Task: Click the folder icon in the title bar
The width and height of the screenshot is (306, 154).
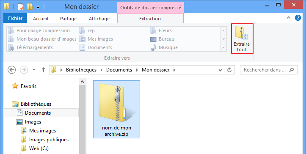Action: pos(7,7)
